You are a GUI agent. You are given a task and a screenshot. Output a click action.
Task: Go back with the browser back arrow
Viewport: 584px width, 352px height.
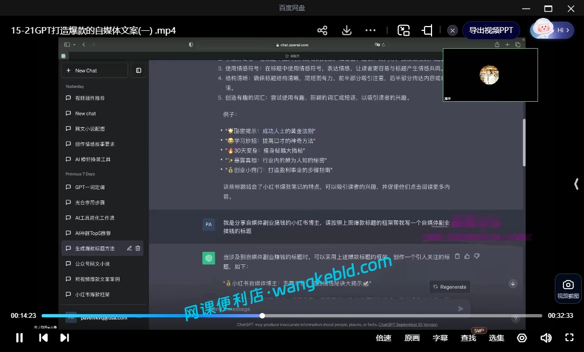(84, 44)
